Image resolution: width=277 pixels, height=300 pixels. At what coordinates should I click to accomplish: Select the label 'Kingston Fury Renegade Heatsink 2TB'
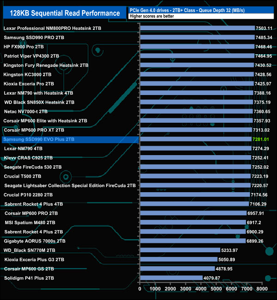46,65
